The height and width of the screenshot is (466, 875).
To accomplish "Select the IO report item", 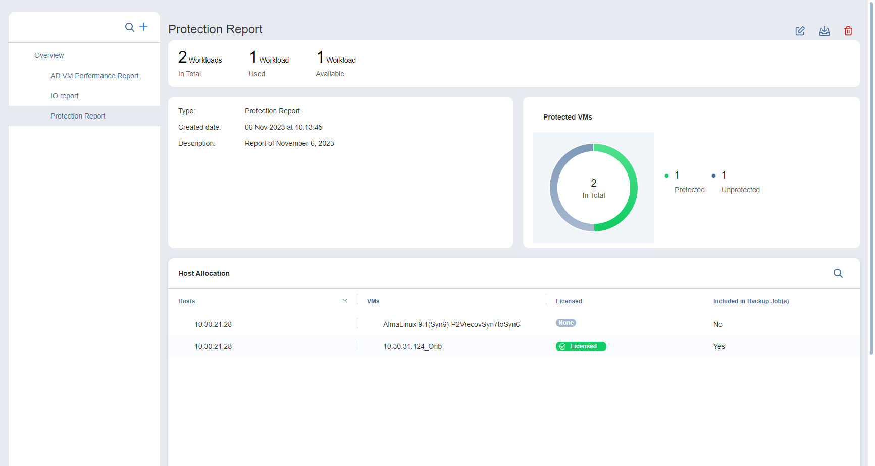I will (64, 96).
